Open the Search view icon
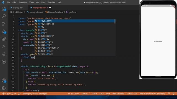Image resolution: width=177 pixels, height=99 pixels. point(4,16)
